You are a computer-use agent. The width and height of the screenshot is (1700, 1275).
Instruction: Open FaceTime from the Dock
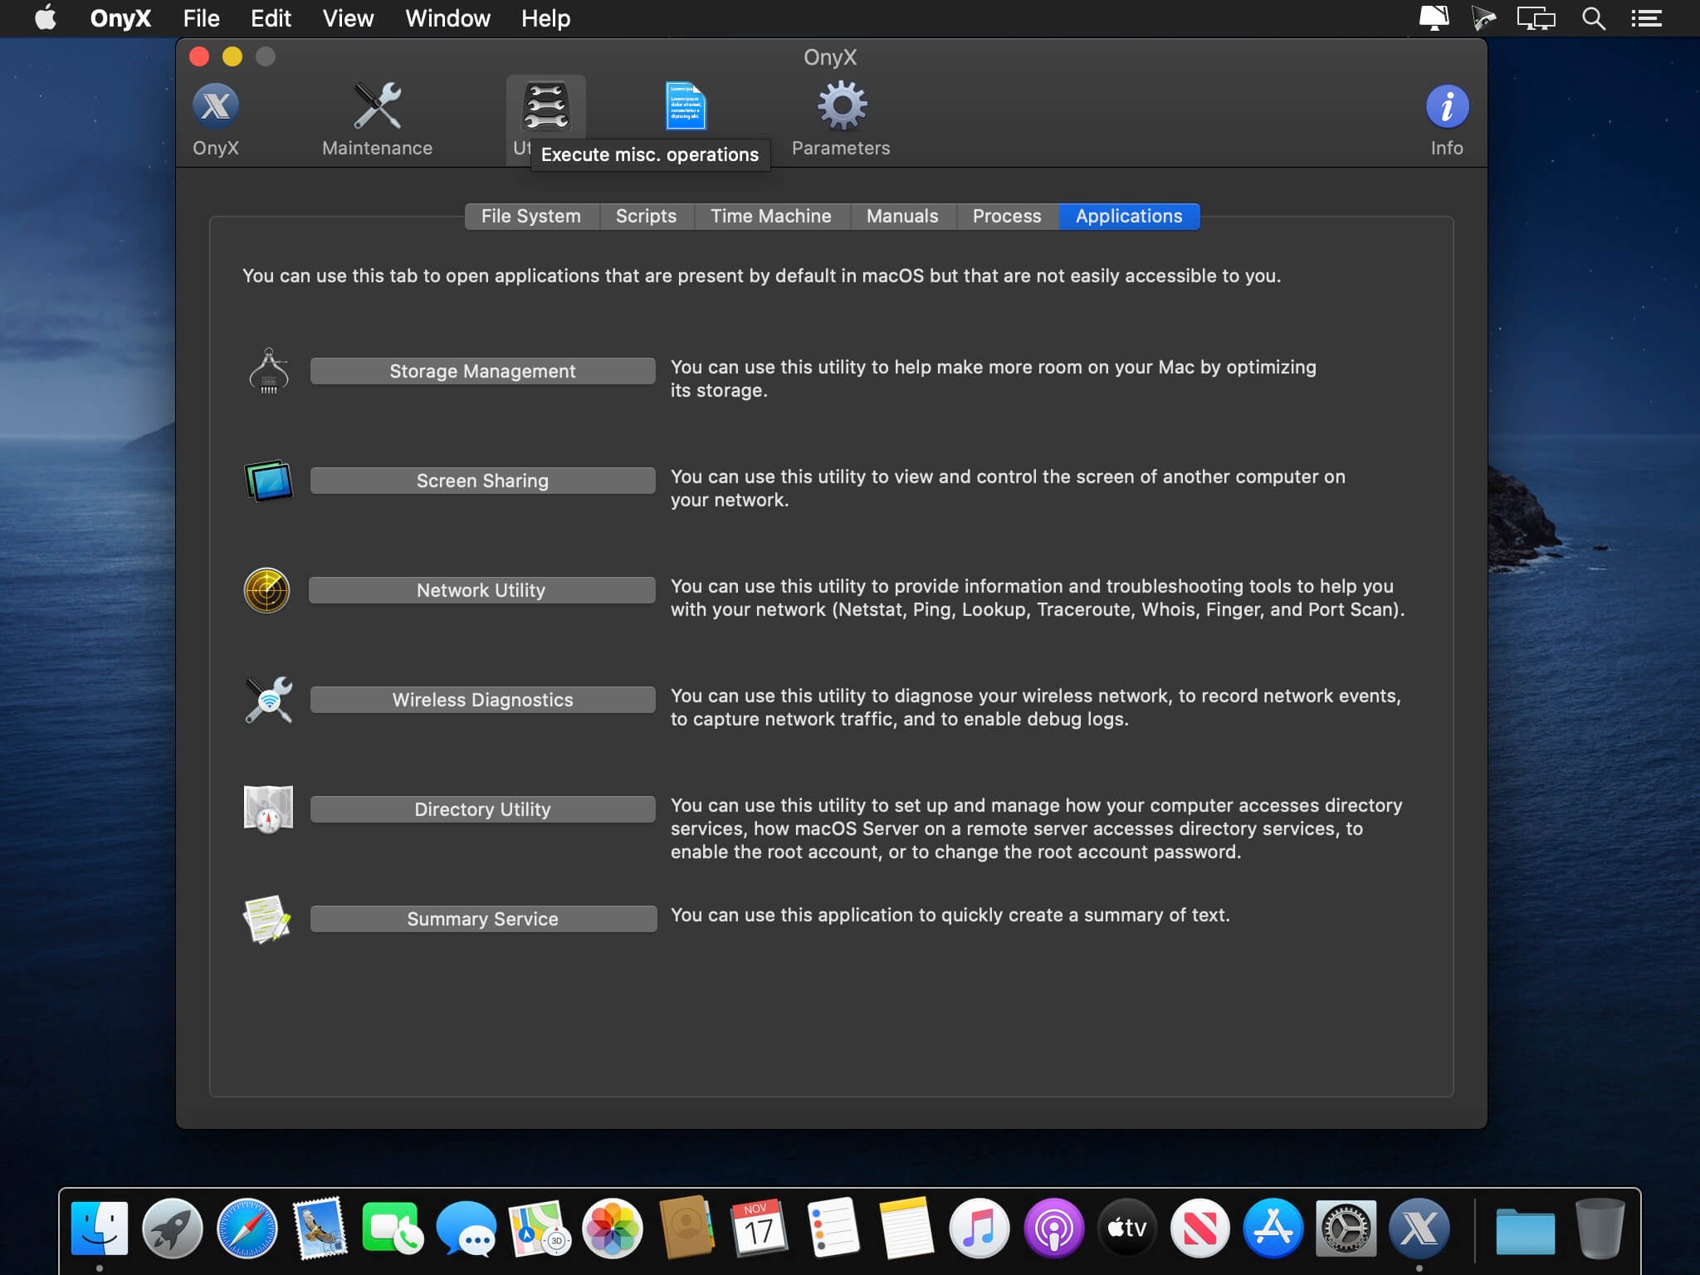click(393, 1229)
